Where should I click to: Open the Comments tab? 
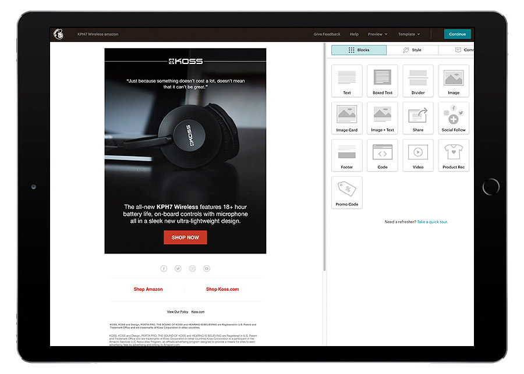456,50
